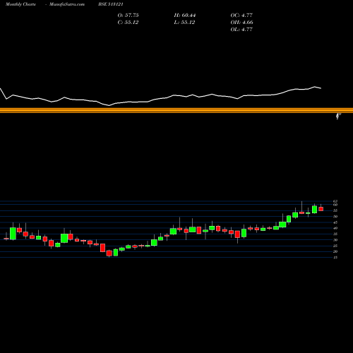Select the low value 'L: 55.12'
Image resolution: width=353 pixels, height=353 pixels.
pos(184,23)
